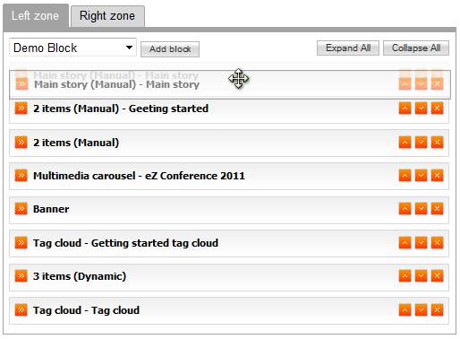This screenshot has height=339, width=460.
Task: Expand Multimedia carousel - eZ Conference 2011
Action: click(21, 176)
